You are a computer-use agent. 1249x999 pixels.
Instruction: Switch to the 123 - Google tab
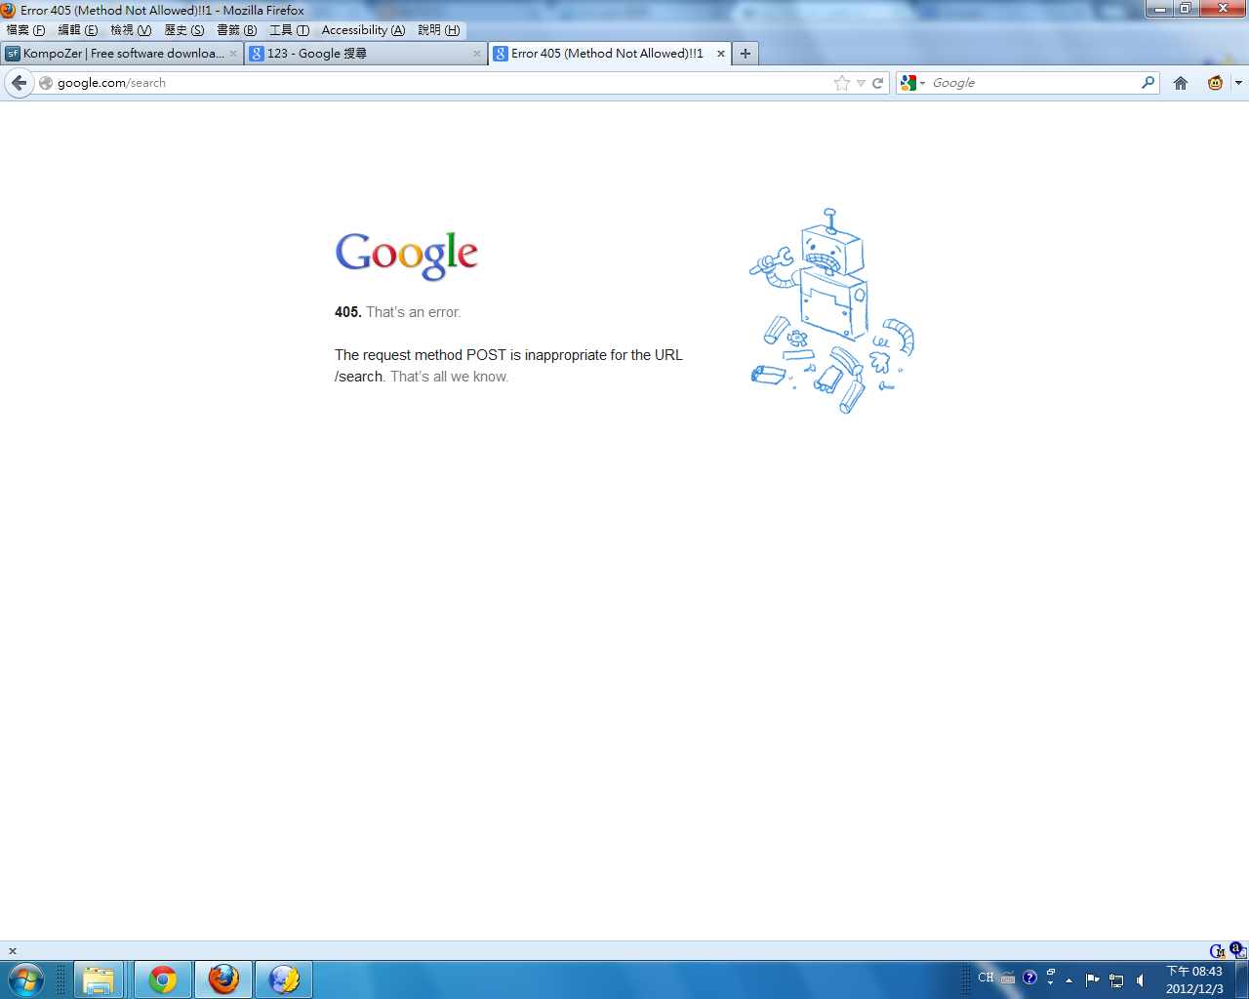point(366,54)
